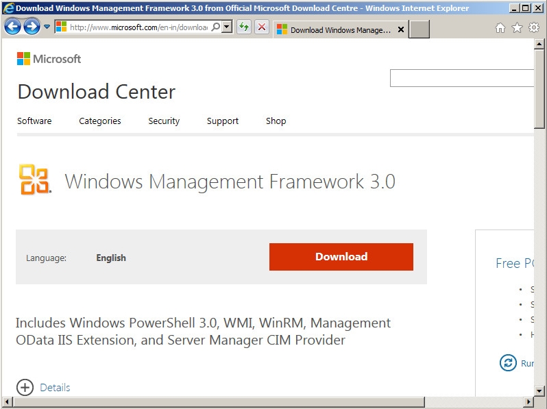This screenshot has height=409, width=547.
Task: Maximize the Internet Explorer window
Action: tap(525, 8)
